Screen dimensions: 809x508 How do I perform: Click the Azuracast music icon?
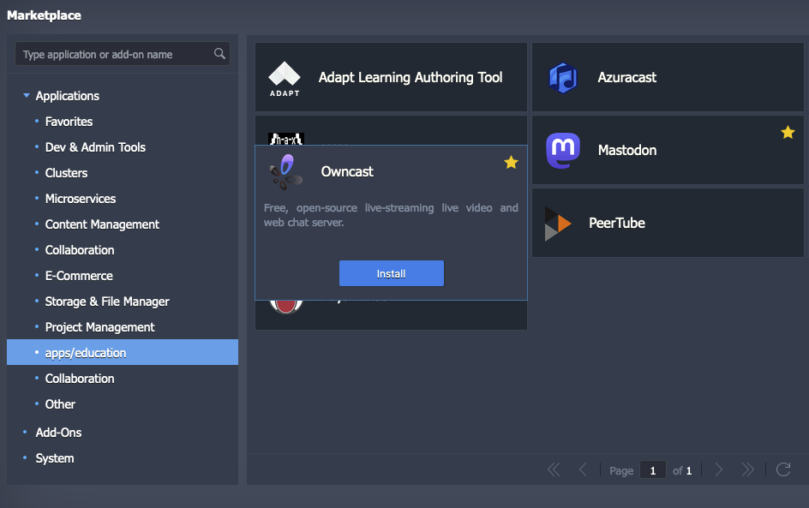(x=562, y=78)
